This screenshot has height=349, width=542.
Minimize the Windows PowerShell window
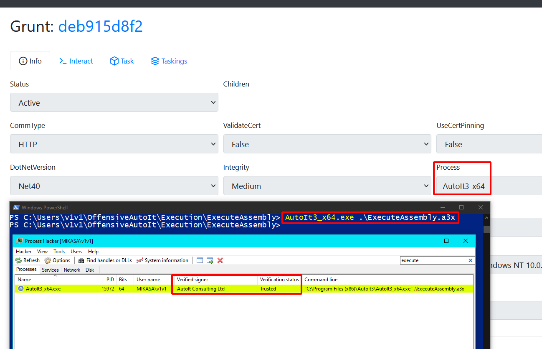(442, 208)
